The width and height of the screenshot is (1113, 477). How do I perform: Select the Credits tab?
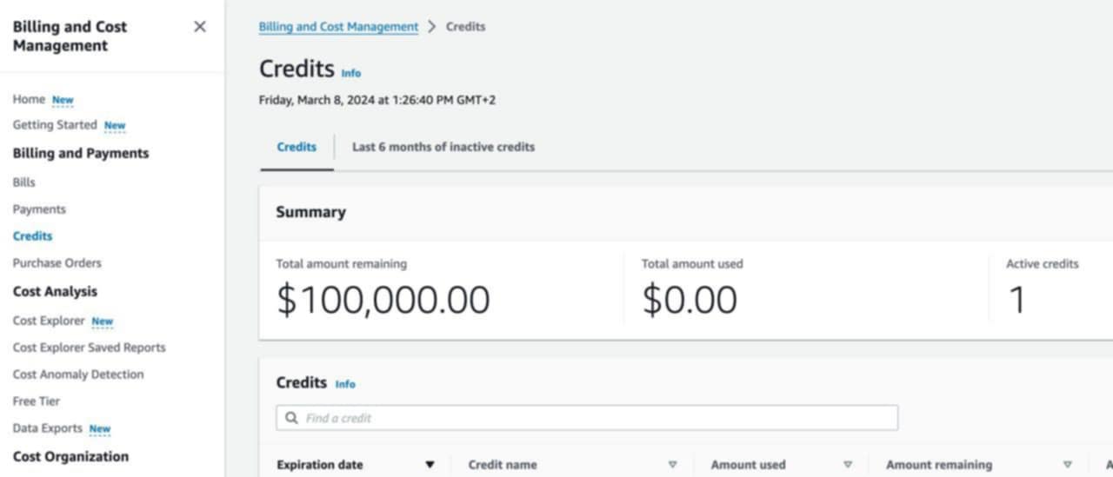297,147
